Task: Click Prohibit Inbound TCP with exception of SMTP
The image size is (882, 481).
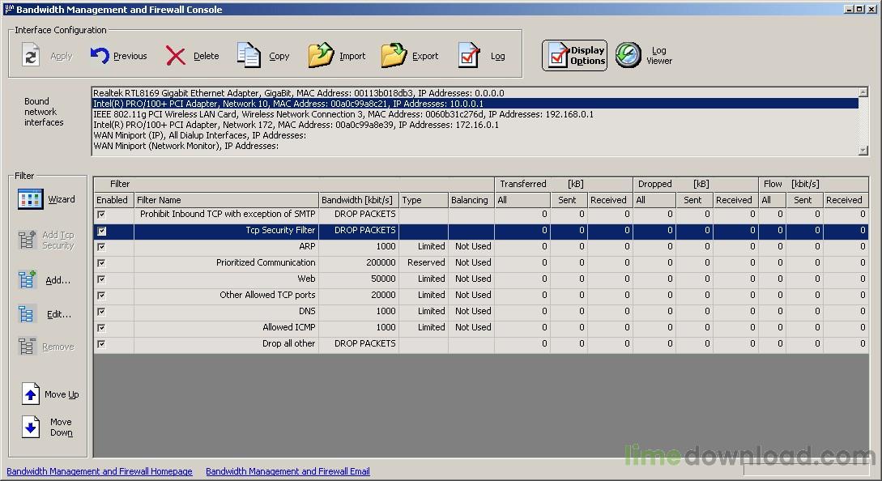Action: (x=228, y=214)
